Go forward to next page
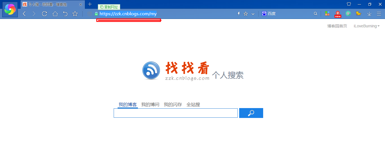The image size is (385, 160). pyautogui.click(x=34, y=14)
